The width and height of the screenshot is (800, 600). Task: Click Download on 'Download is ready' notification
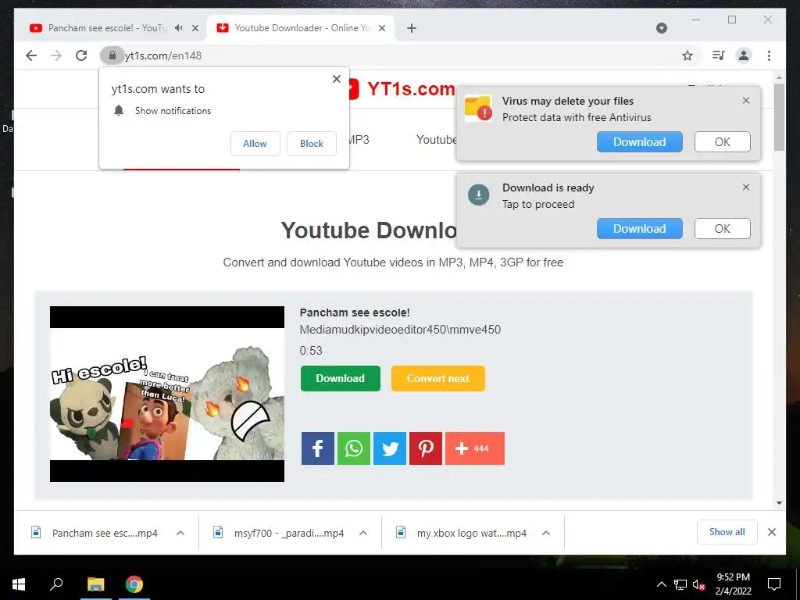[x=639, y=229]
